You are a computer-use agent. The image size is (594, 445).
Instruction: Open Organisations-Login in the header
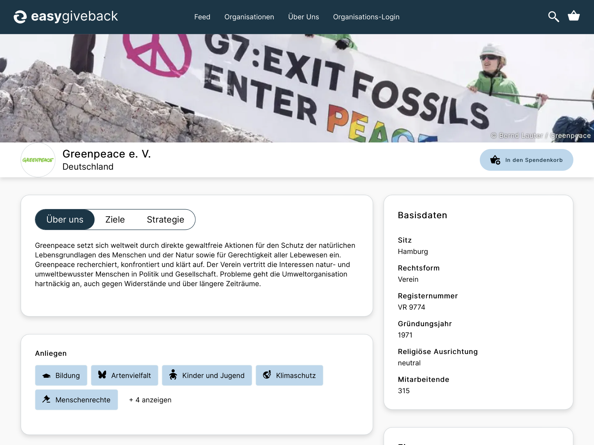(x=366, y=17)
